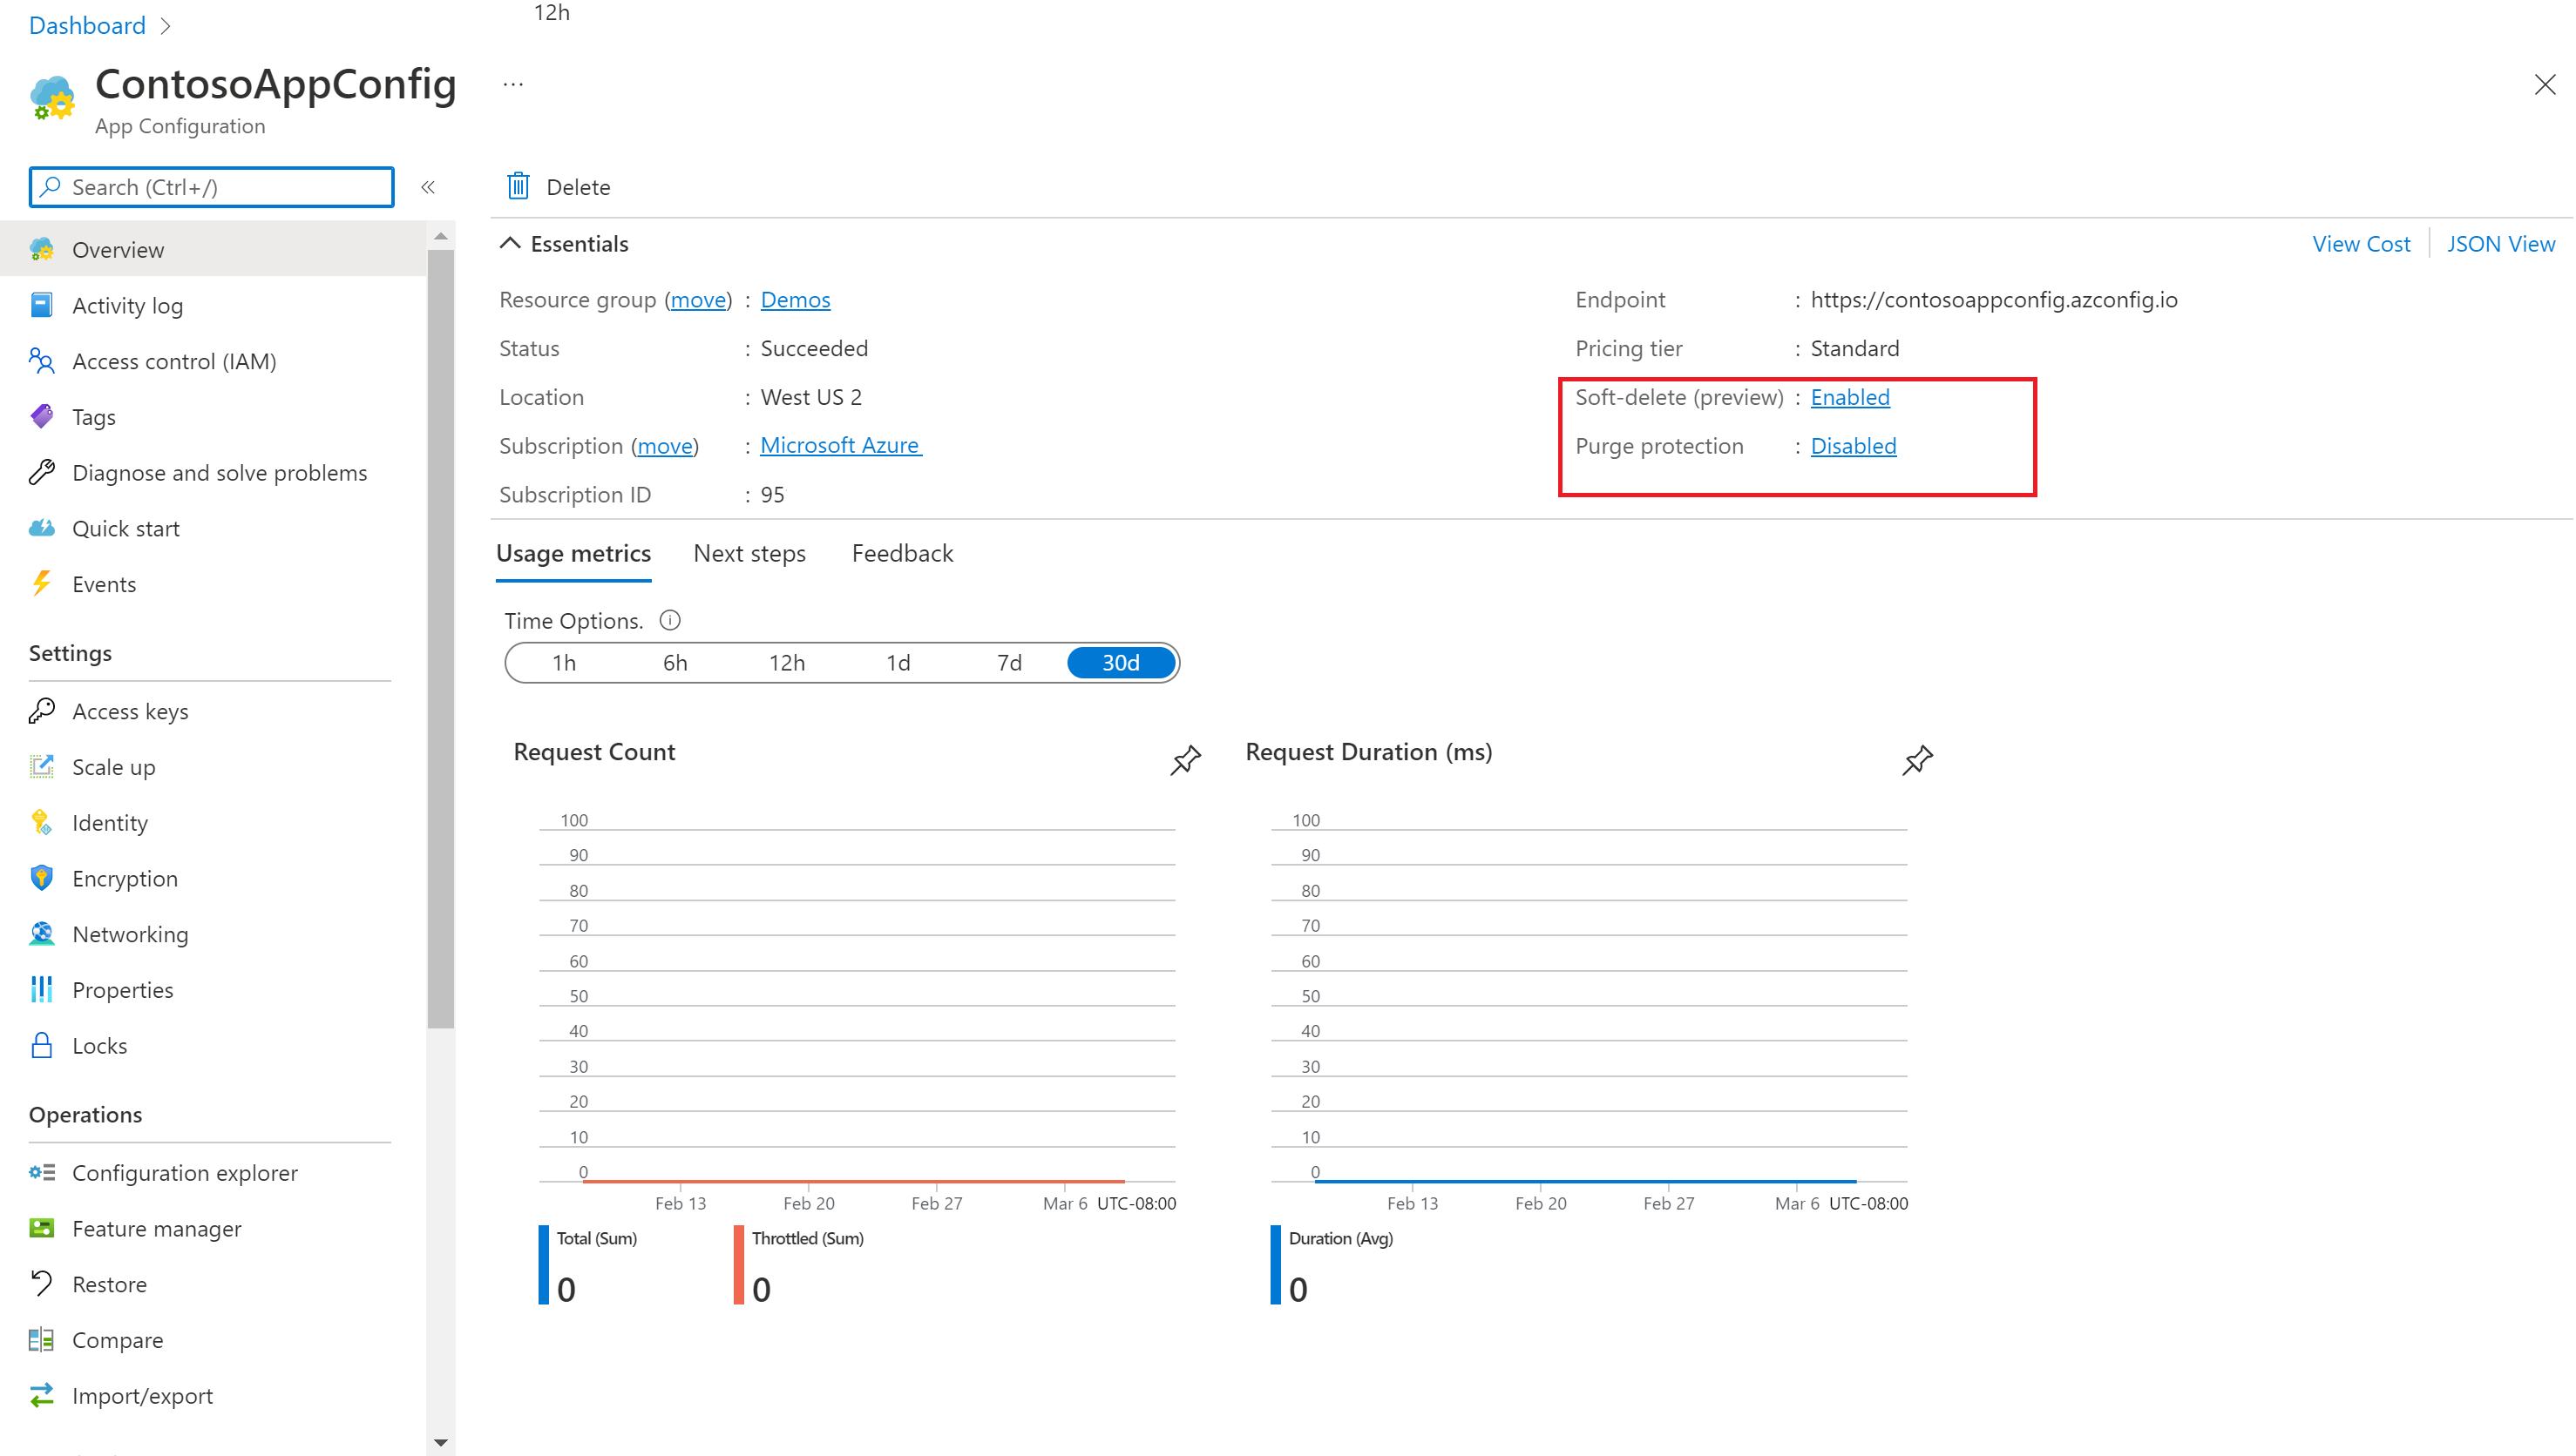Toggle Purge protection to Disabled
This screenshot has height=1456, width=2576.
click(x=1853, y=445)
